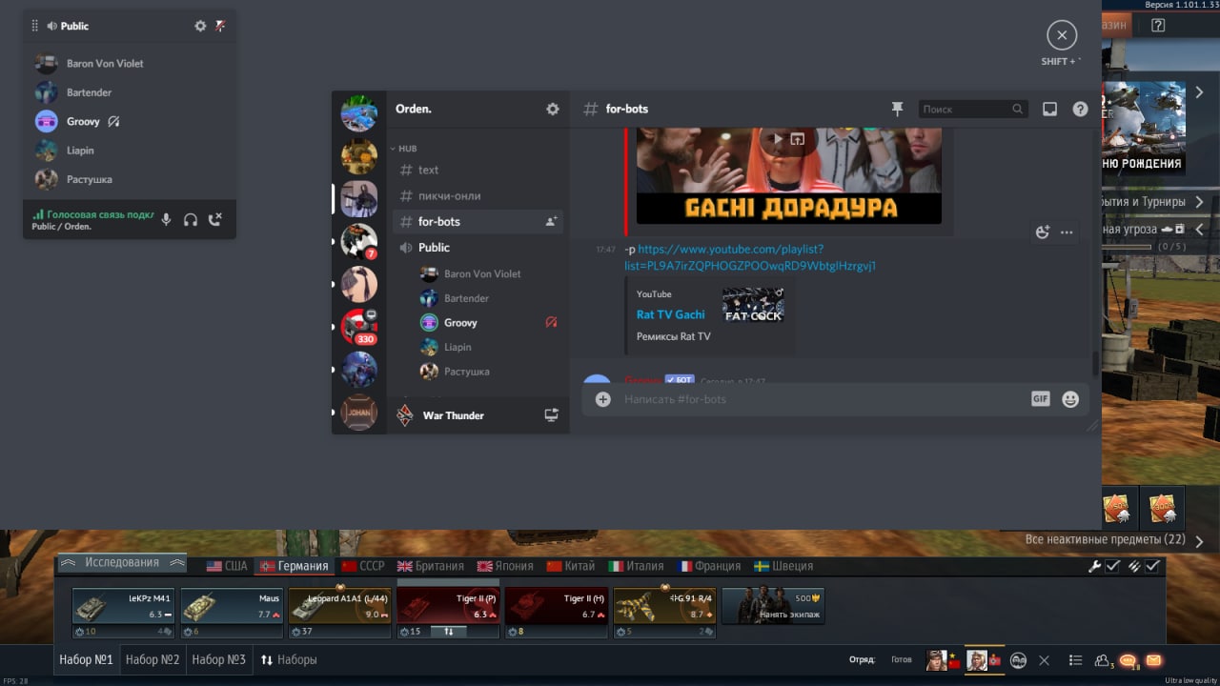Open the GIF picker
The width and height of the screenshot is (1220, 686).
[1040, 399]
